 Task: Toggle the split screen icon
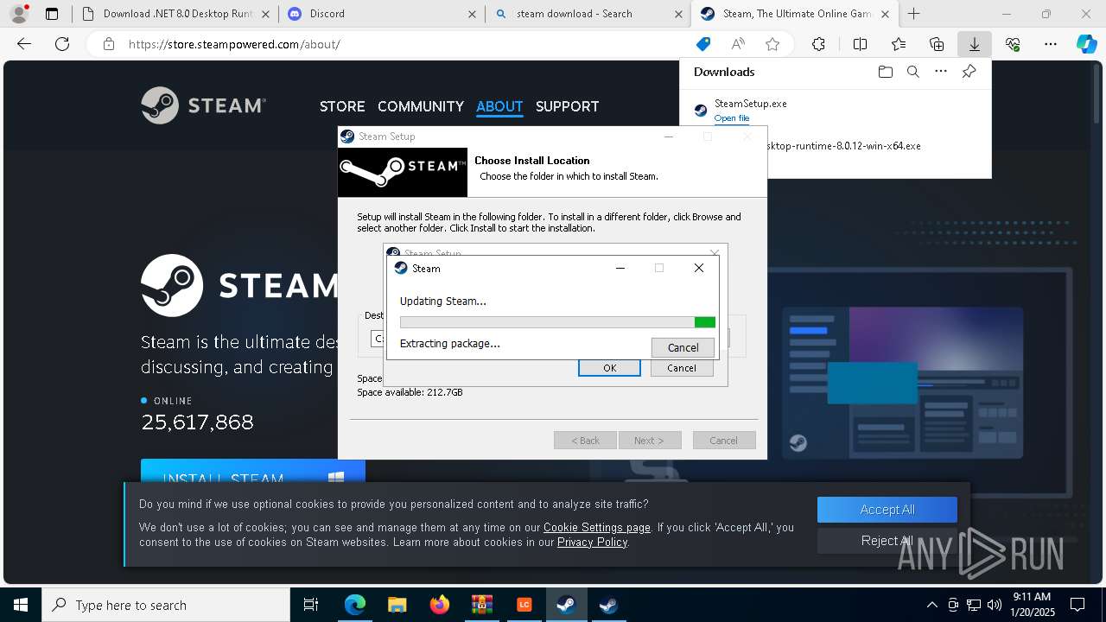pyautogui.click(x=860, y=44)
